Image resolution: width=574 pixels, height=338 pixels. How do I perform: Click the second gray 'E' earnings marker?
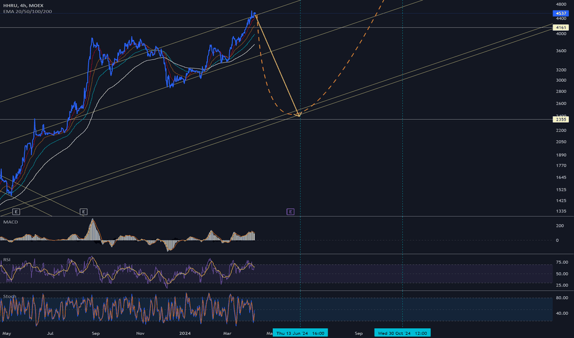click(x=84, y=211)
